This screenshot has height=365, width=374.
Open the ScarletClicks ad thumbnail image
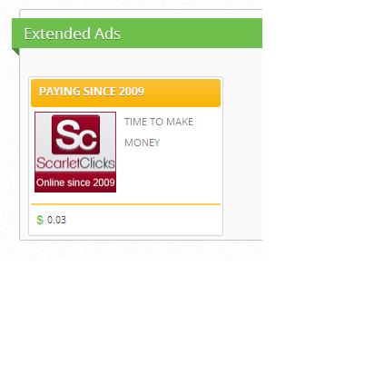tap(75, 152)
